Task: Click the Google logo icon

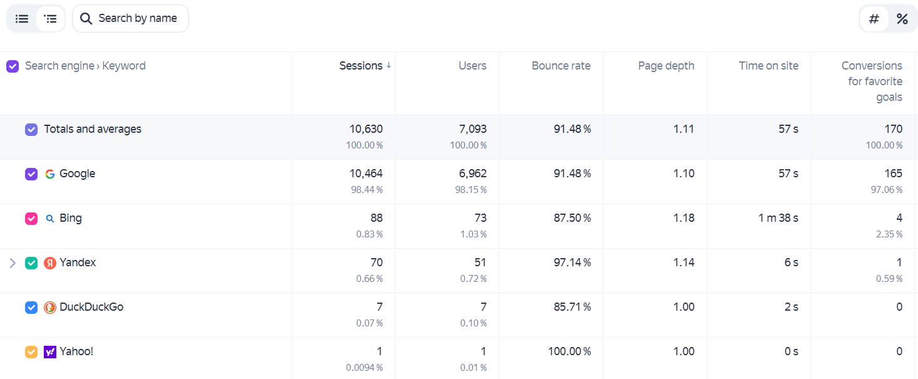Action: [50, 174]
